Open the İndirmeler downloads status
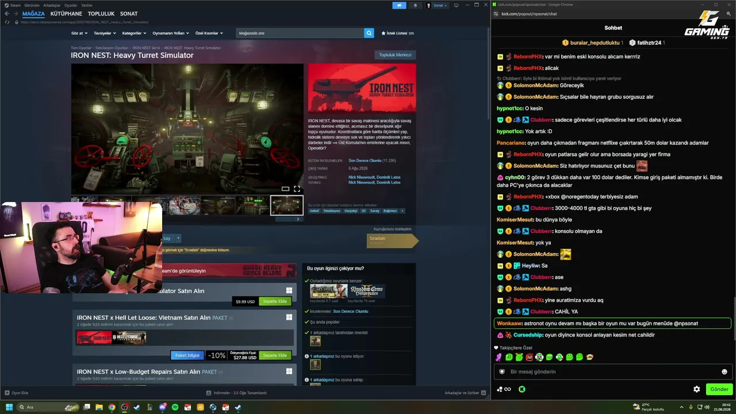 coord(236,393)
